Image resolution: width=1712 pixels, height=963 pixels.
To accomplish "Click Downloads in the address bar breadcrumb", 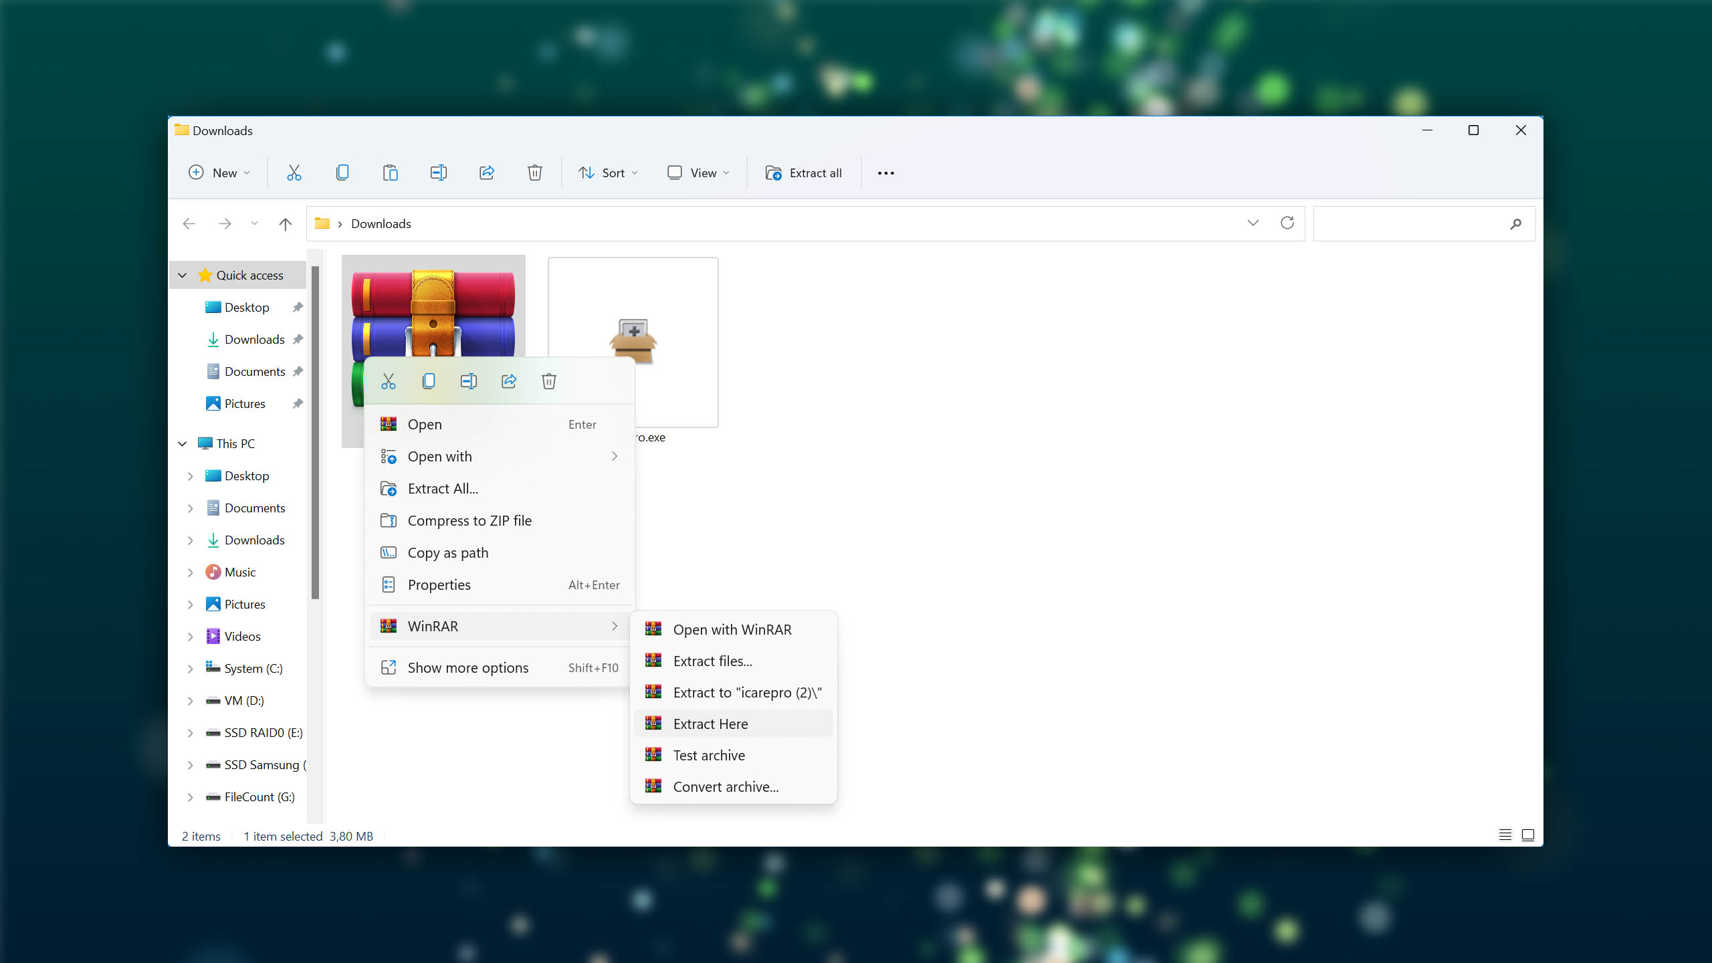I will coord(381,224).
